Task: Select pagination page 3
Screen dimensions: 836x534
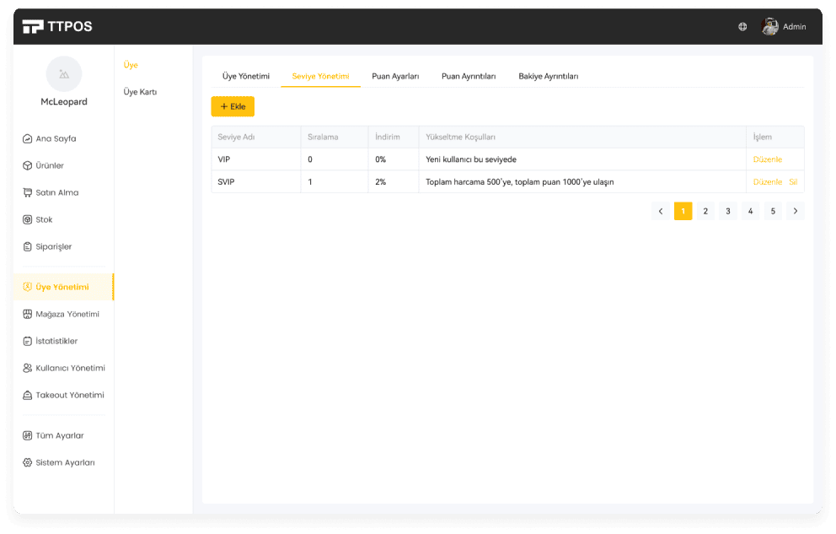Action: [728, 211]
